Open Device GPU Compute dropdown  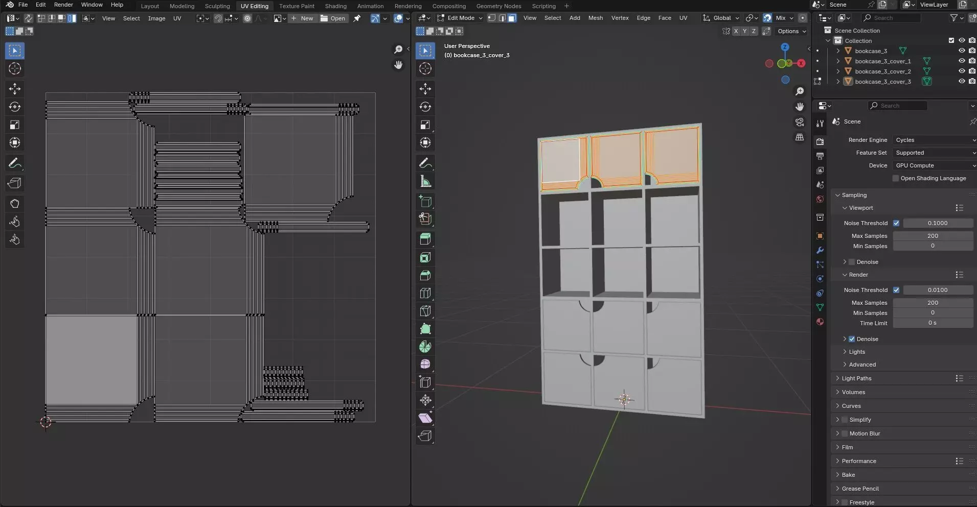point(935,165)
